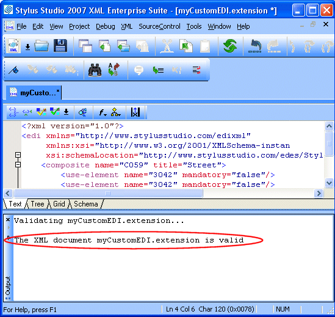
Task: Click the Output panel vertical label
Action: tap(8, 286)
